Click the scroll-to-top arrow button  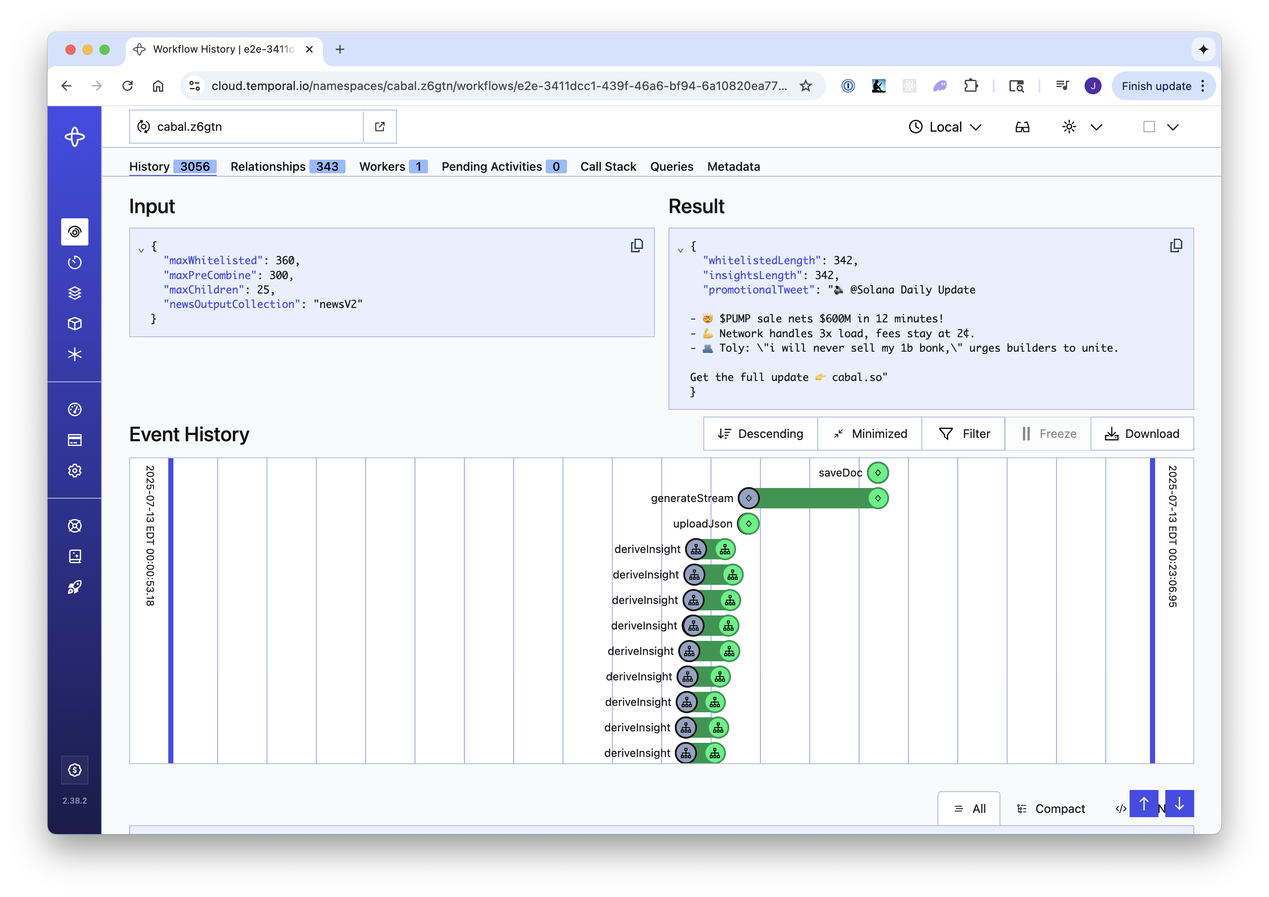tap(1144, 804)
